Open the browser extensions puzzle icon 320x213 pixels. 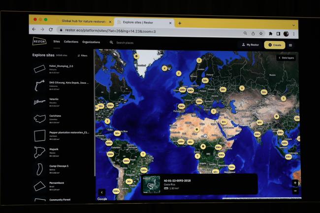click(270, 33)
